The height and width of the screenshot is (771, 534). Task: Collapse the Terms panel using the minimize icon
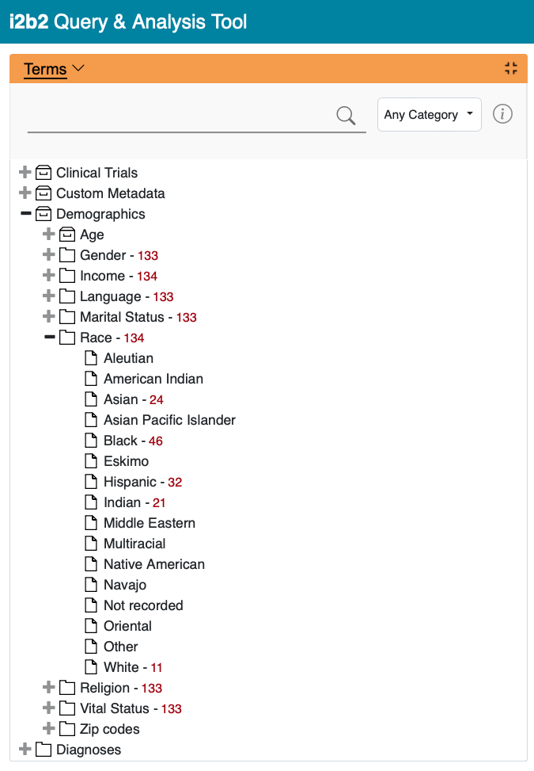click(x=511, y=69)
